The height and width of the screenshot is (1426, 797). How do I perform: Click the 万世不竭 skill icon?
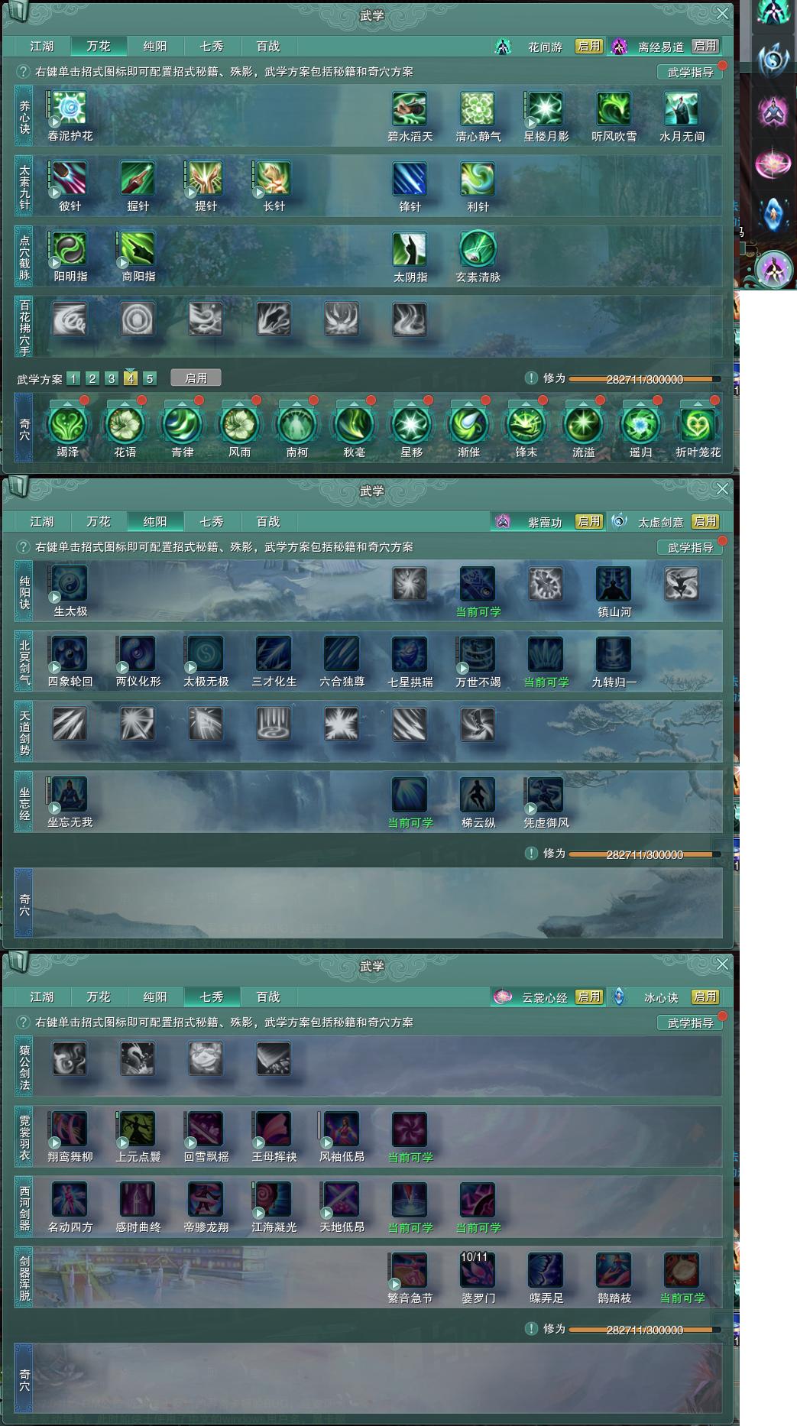478,655
